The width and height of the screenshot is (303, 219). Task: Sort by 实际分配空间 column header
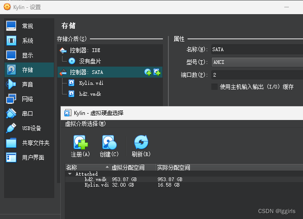230,167
